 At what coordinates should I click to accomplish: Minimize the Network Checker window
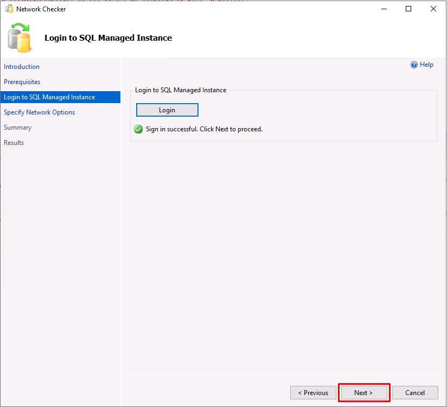(x=384, y=9)
